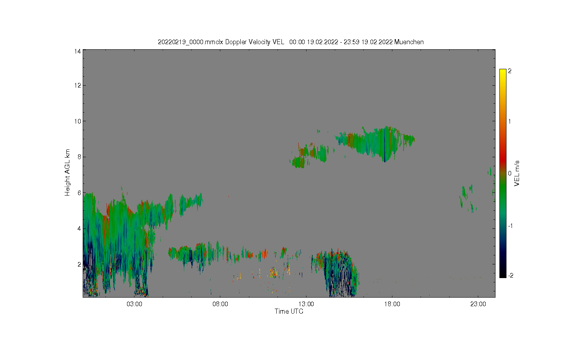Click the 12 height tick label
The height and width of the screenshot is (352, 588).
point(78,85)
